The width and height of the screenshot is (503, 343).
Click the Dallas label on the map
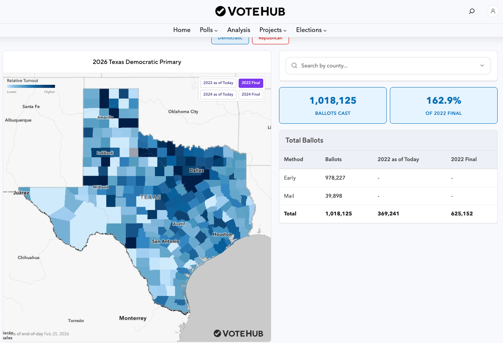pyautogui.click(x=196, y=170)
